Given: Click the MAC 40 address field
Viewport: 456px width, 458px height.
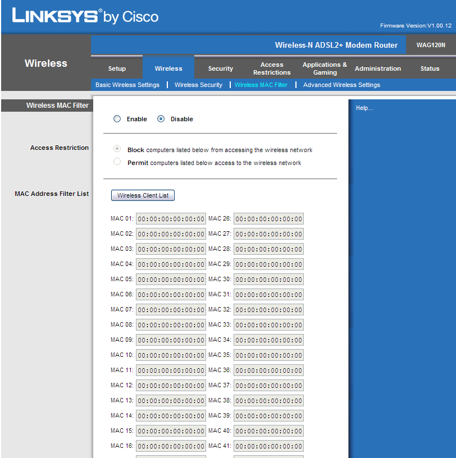Looking at the screenshot, I should coord(268,431).
